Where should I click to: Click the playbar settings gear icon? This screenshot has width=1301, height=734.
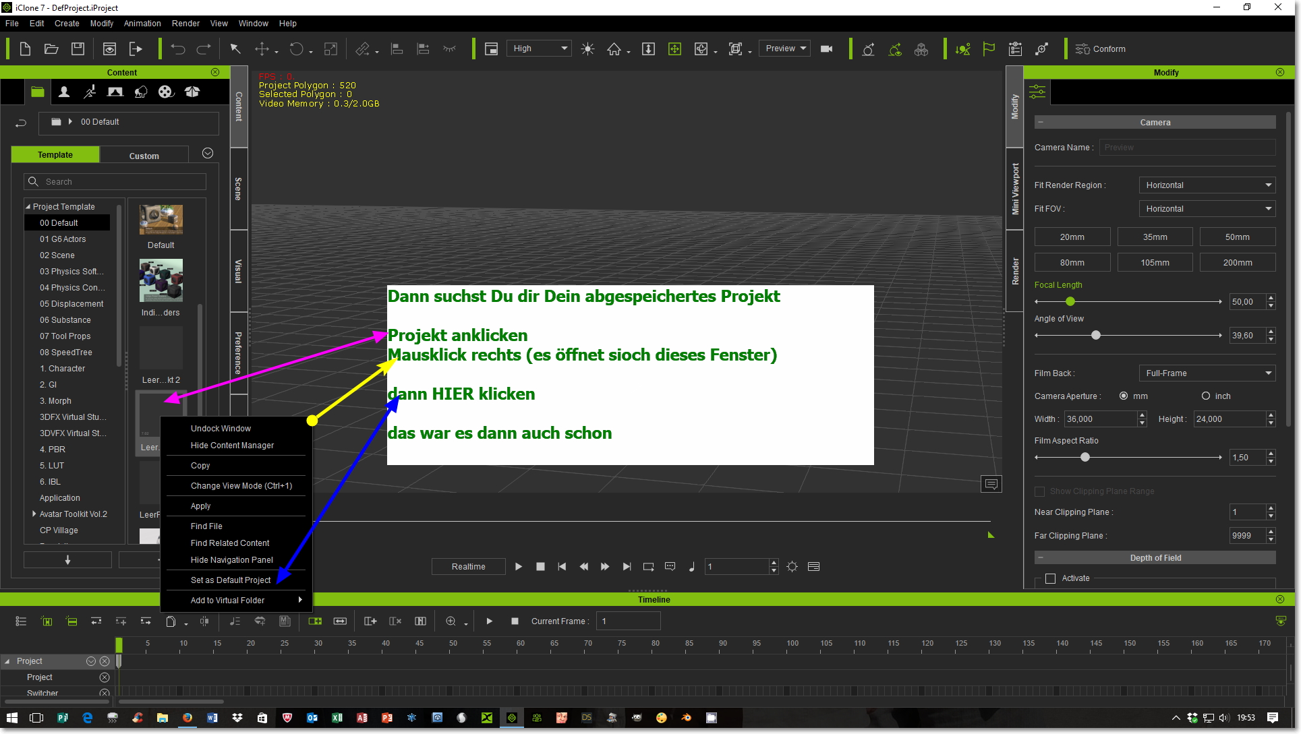pos(792,567)
